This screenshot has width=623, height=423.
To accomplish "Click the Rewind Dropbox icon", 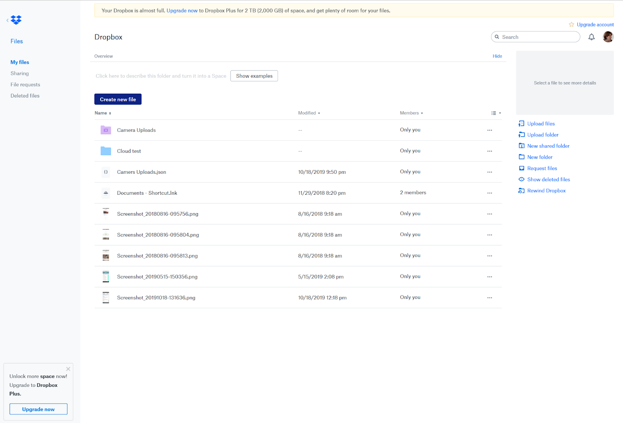I will coord(521,191).
